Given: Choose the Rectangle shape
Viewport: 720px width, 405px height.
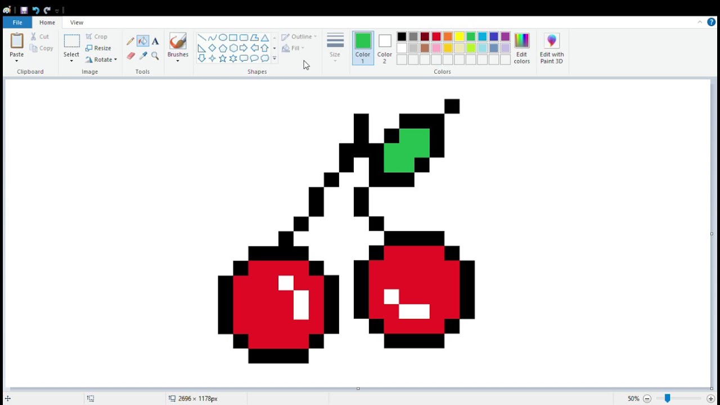Looking at the screenshot, I should (233, 38).
